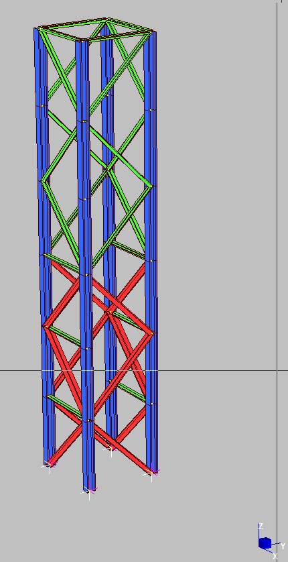Viewport: 288px width, 562px height.
Task: Select the support symbol under the back column
Action: click(x=111, y=448)
